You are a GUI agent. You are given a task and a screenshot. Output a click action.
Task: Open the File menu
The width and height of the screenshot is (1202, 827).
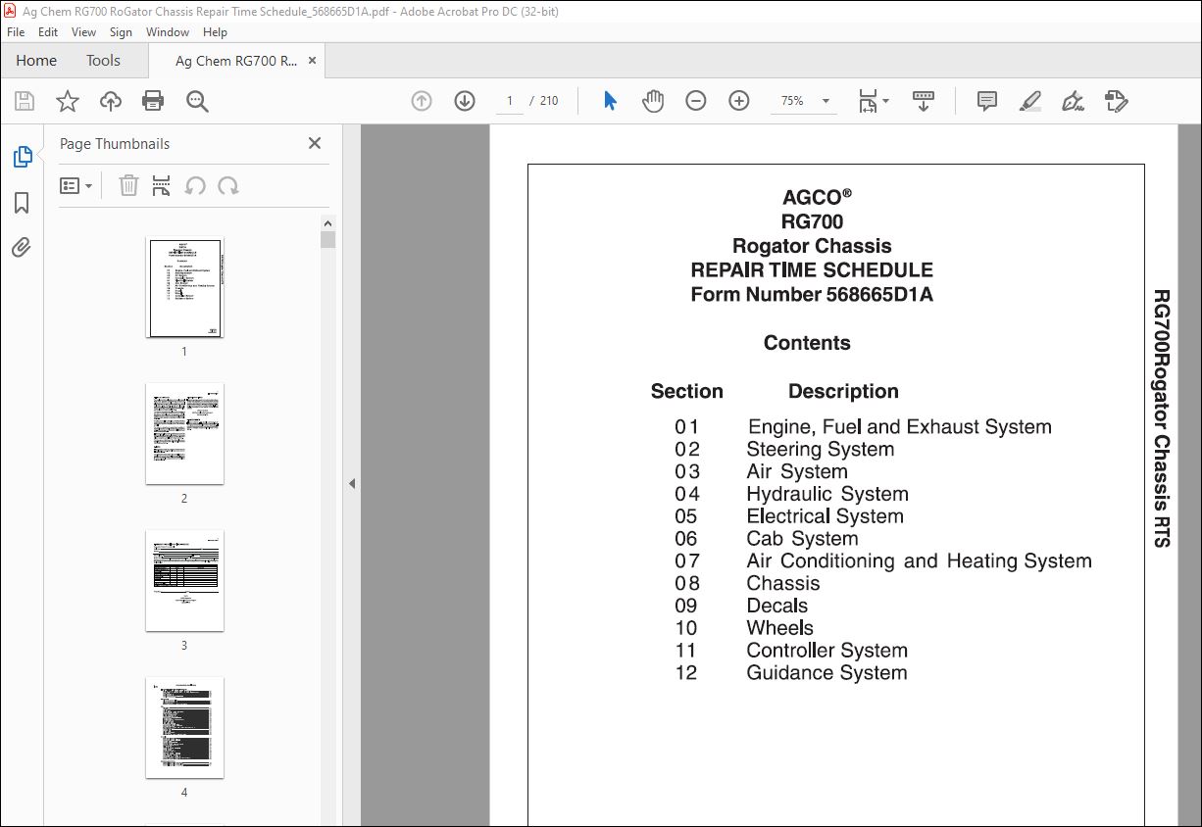(16, 32)
